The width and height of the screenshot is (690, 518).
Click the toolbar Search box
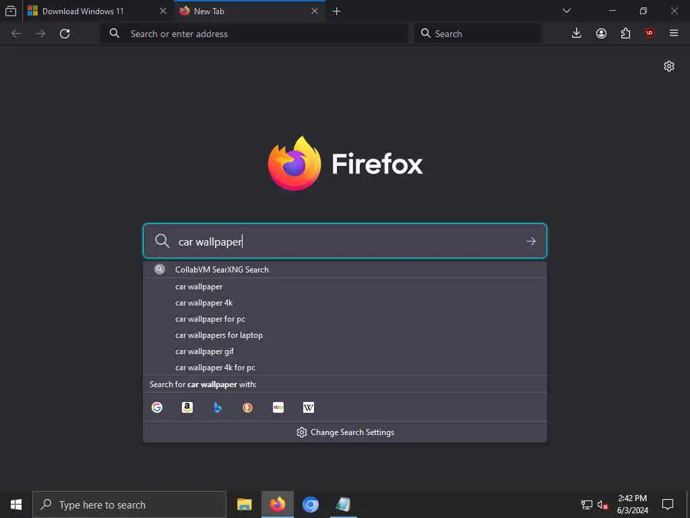coord(478,34)
